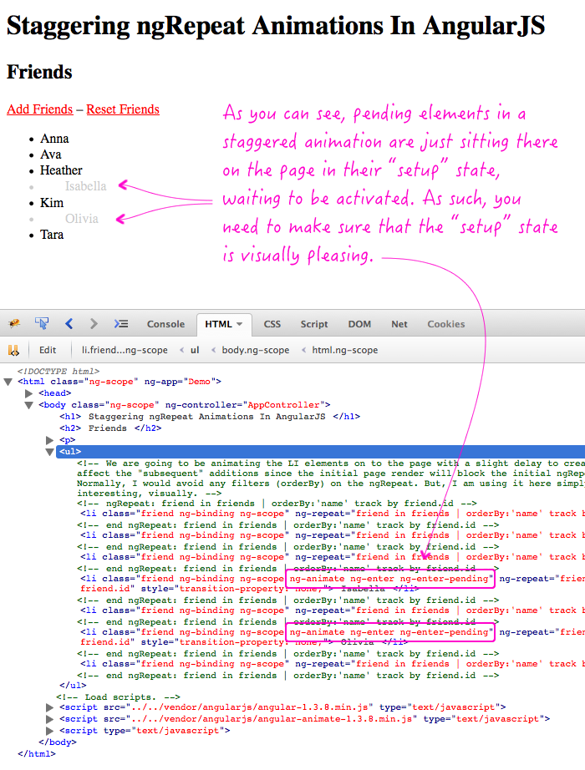Open the DOM panel tab
The image size is (585, 770).
pyautogui.click(x=359, y=324)
